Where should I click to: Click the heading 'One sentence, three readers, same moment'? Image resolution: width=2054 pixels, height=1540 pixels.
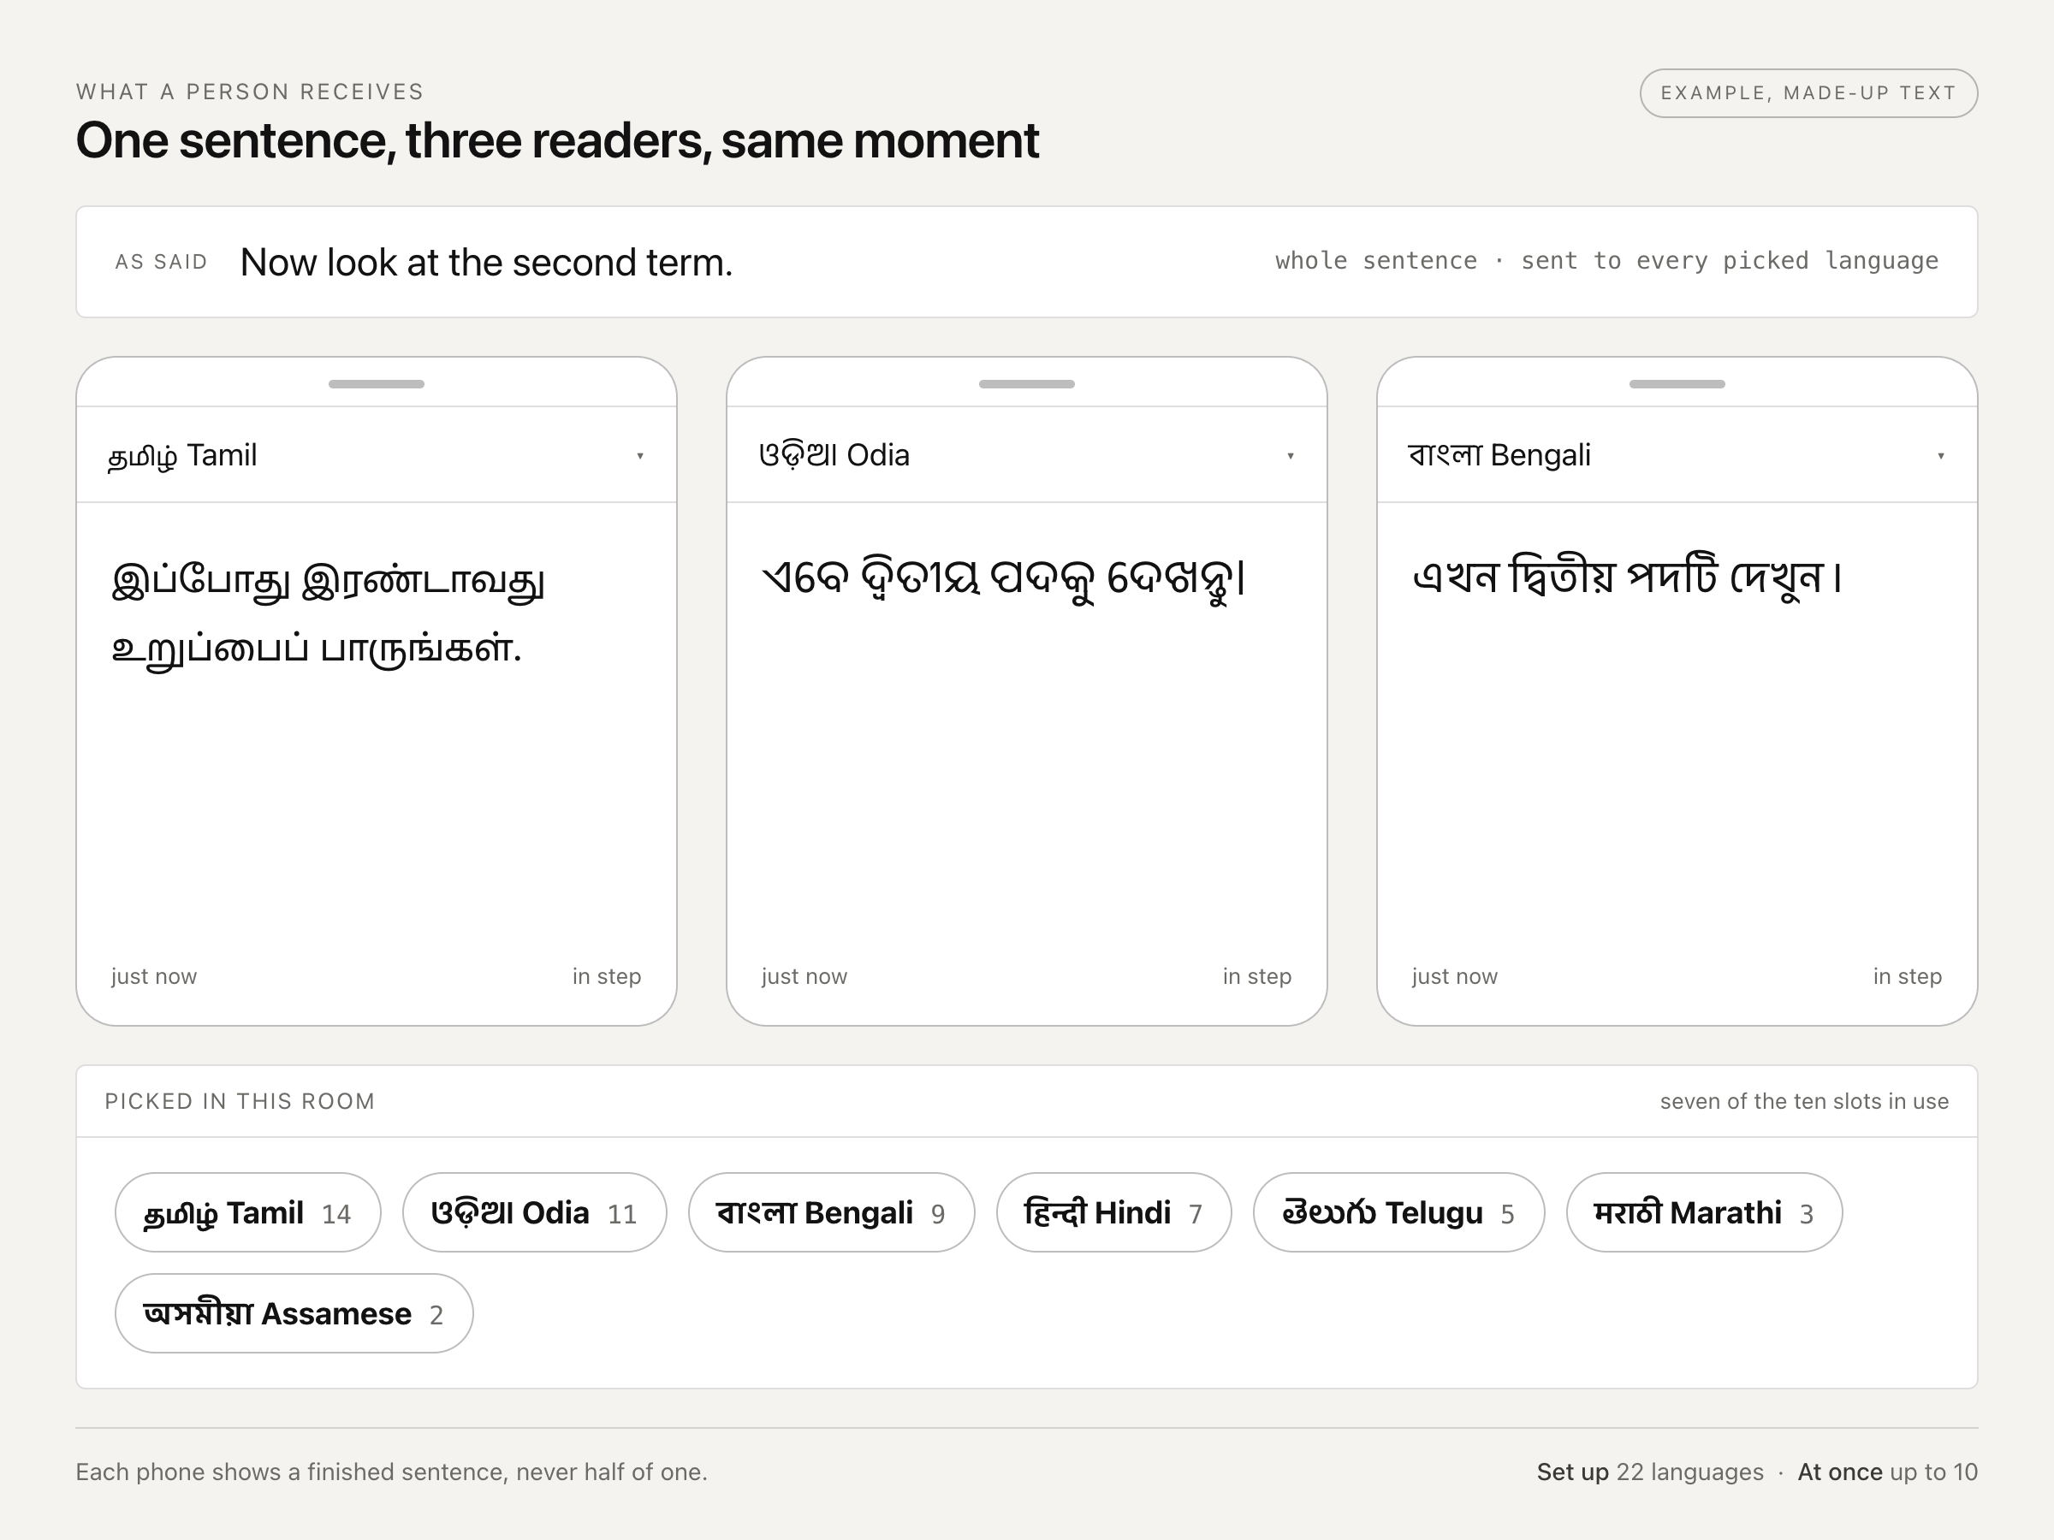click(557, 141)
